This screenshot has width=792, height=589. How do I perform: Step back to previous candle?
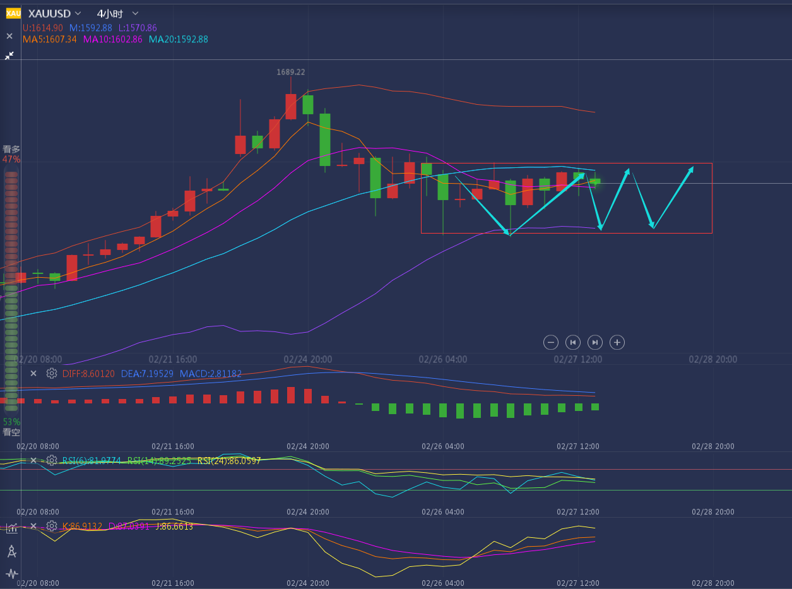[573, 342]
